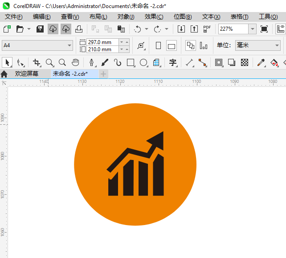The height and width of the screenshot is (258, 286).
Task: Select the Transparency checkerboard tool
Action: pyautogui.click(x=245, y=62)
